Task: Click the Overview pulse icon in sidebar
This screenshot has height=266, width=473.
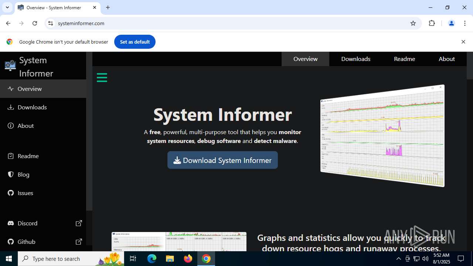Action: coord(11,89)
